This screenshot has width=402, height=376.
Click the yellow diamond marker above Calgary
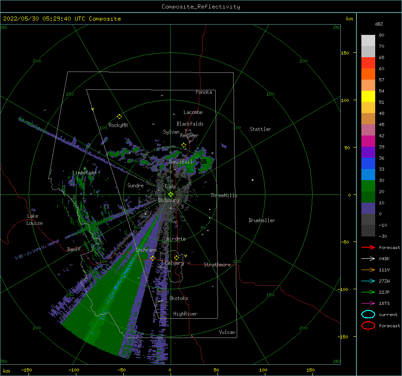[x=176, y=258]
